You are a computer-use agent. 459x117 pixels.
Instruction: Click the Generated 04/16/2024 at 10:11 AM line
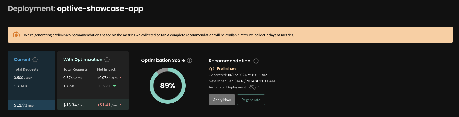tap(238, 75)
